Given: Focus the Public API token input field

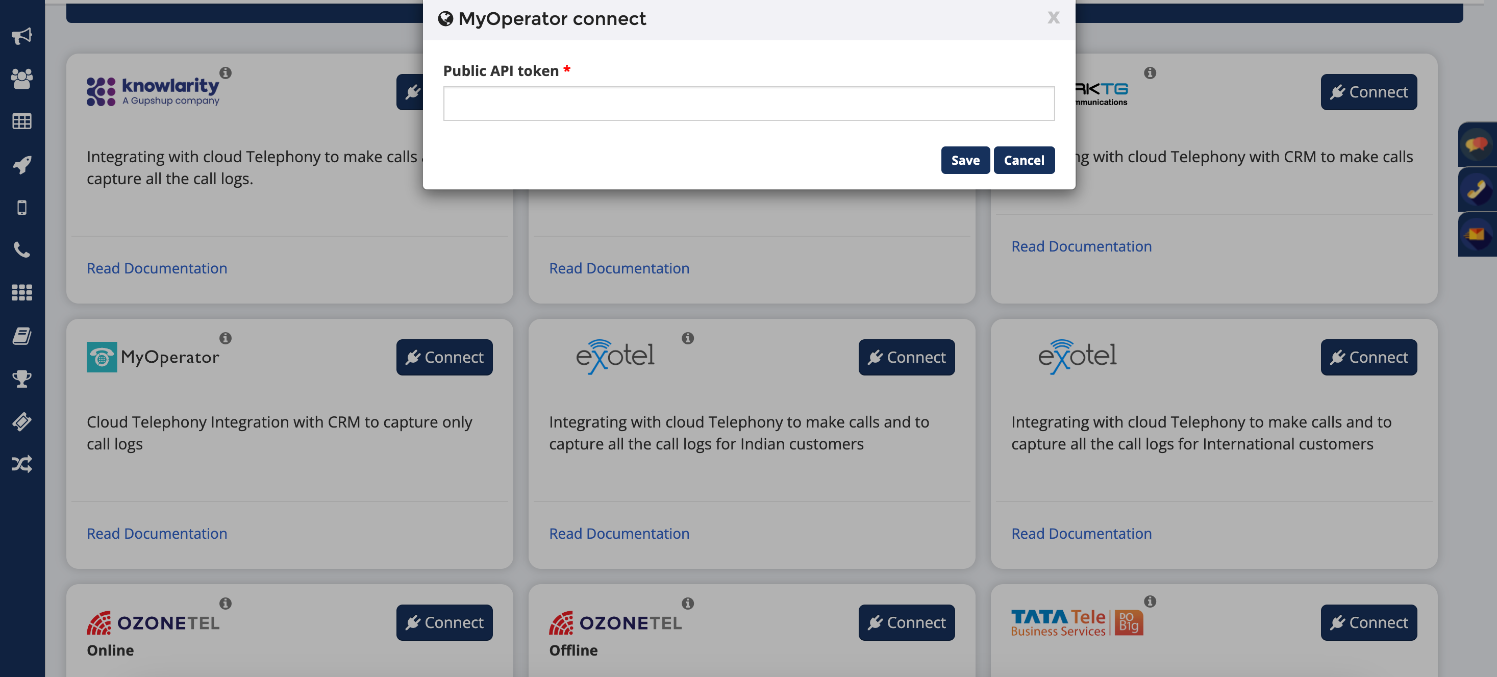Looking at the screenshot, I should coord(748,104).
